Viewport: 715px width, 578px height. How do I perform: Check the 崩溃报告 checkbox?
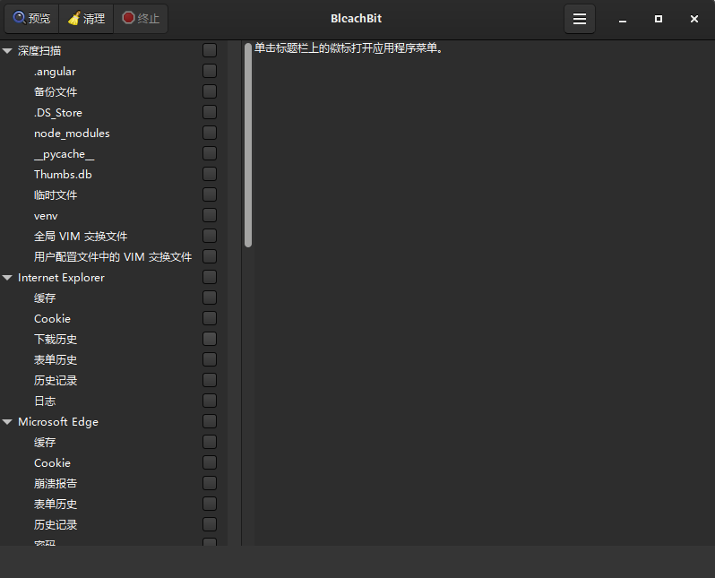(210, 484)
